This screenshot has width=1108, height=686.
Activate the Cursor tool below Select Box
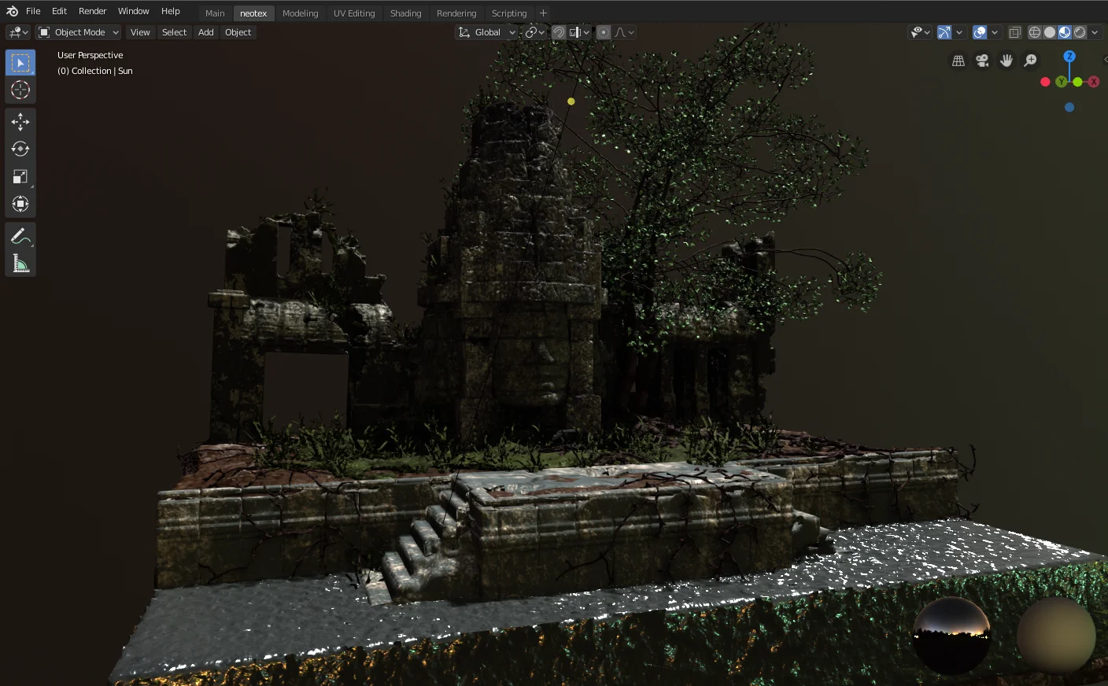pyautogui.click(x=20, y=90)
